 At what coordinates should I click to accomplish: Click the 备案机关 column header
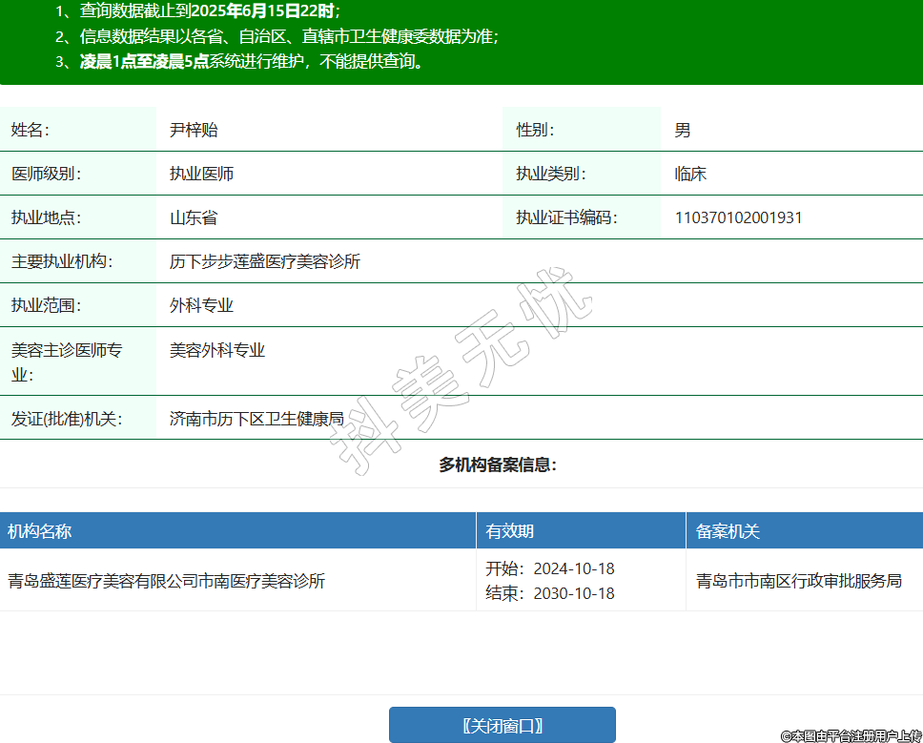coord(728,531)
